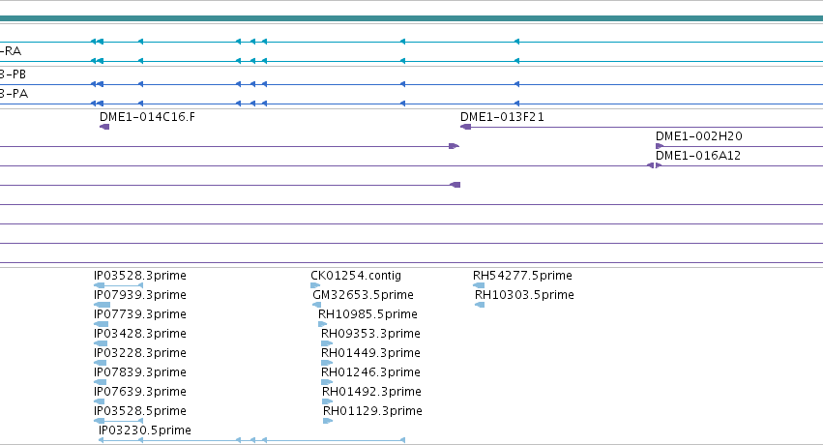Select the DME1-013F21 feature label
823x445 pixels.
point(502,116)
